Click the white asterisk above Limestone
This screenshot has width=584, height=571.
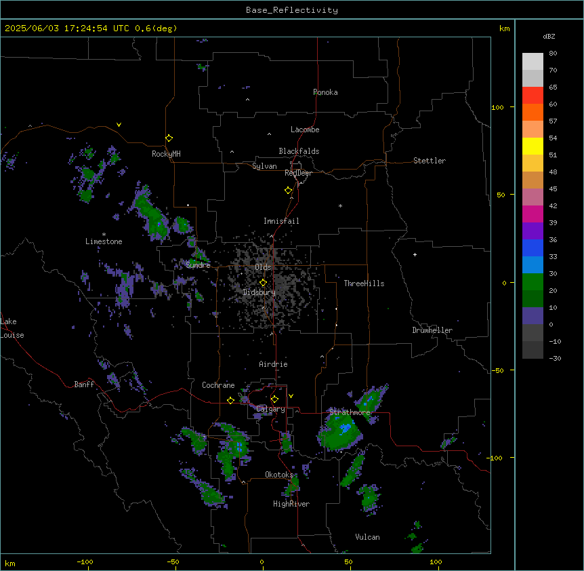(x=104, y=235)
